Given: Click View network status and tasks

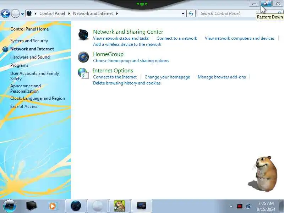Looking at the screenshot, I should tap(121, 38).
